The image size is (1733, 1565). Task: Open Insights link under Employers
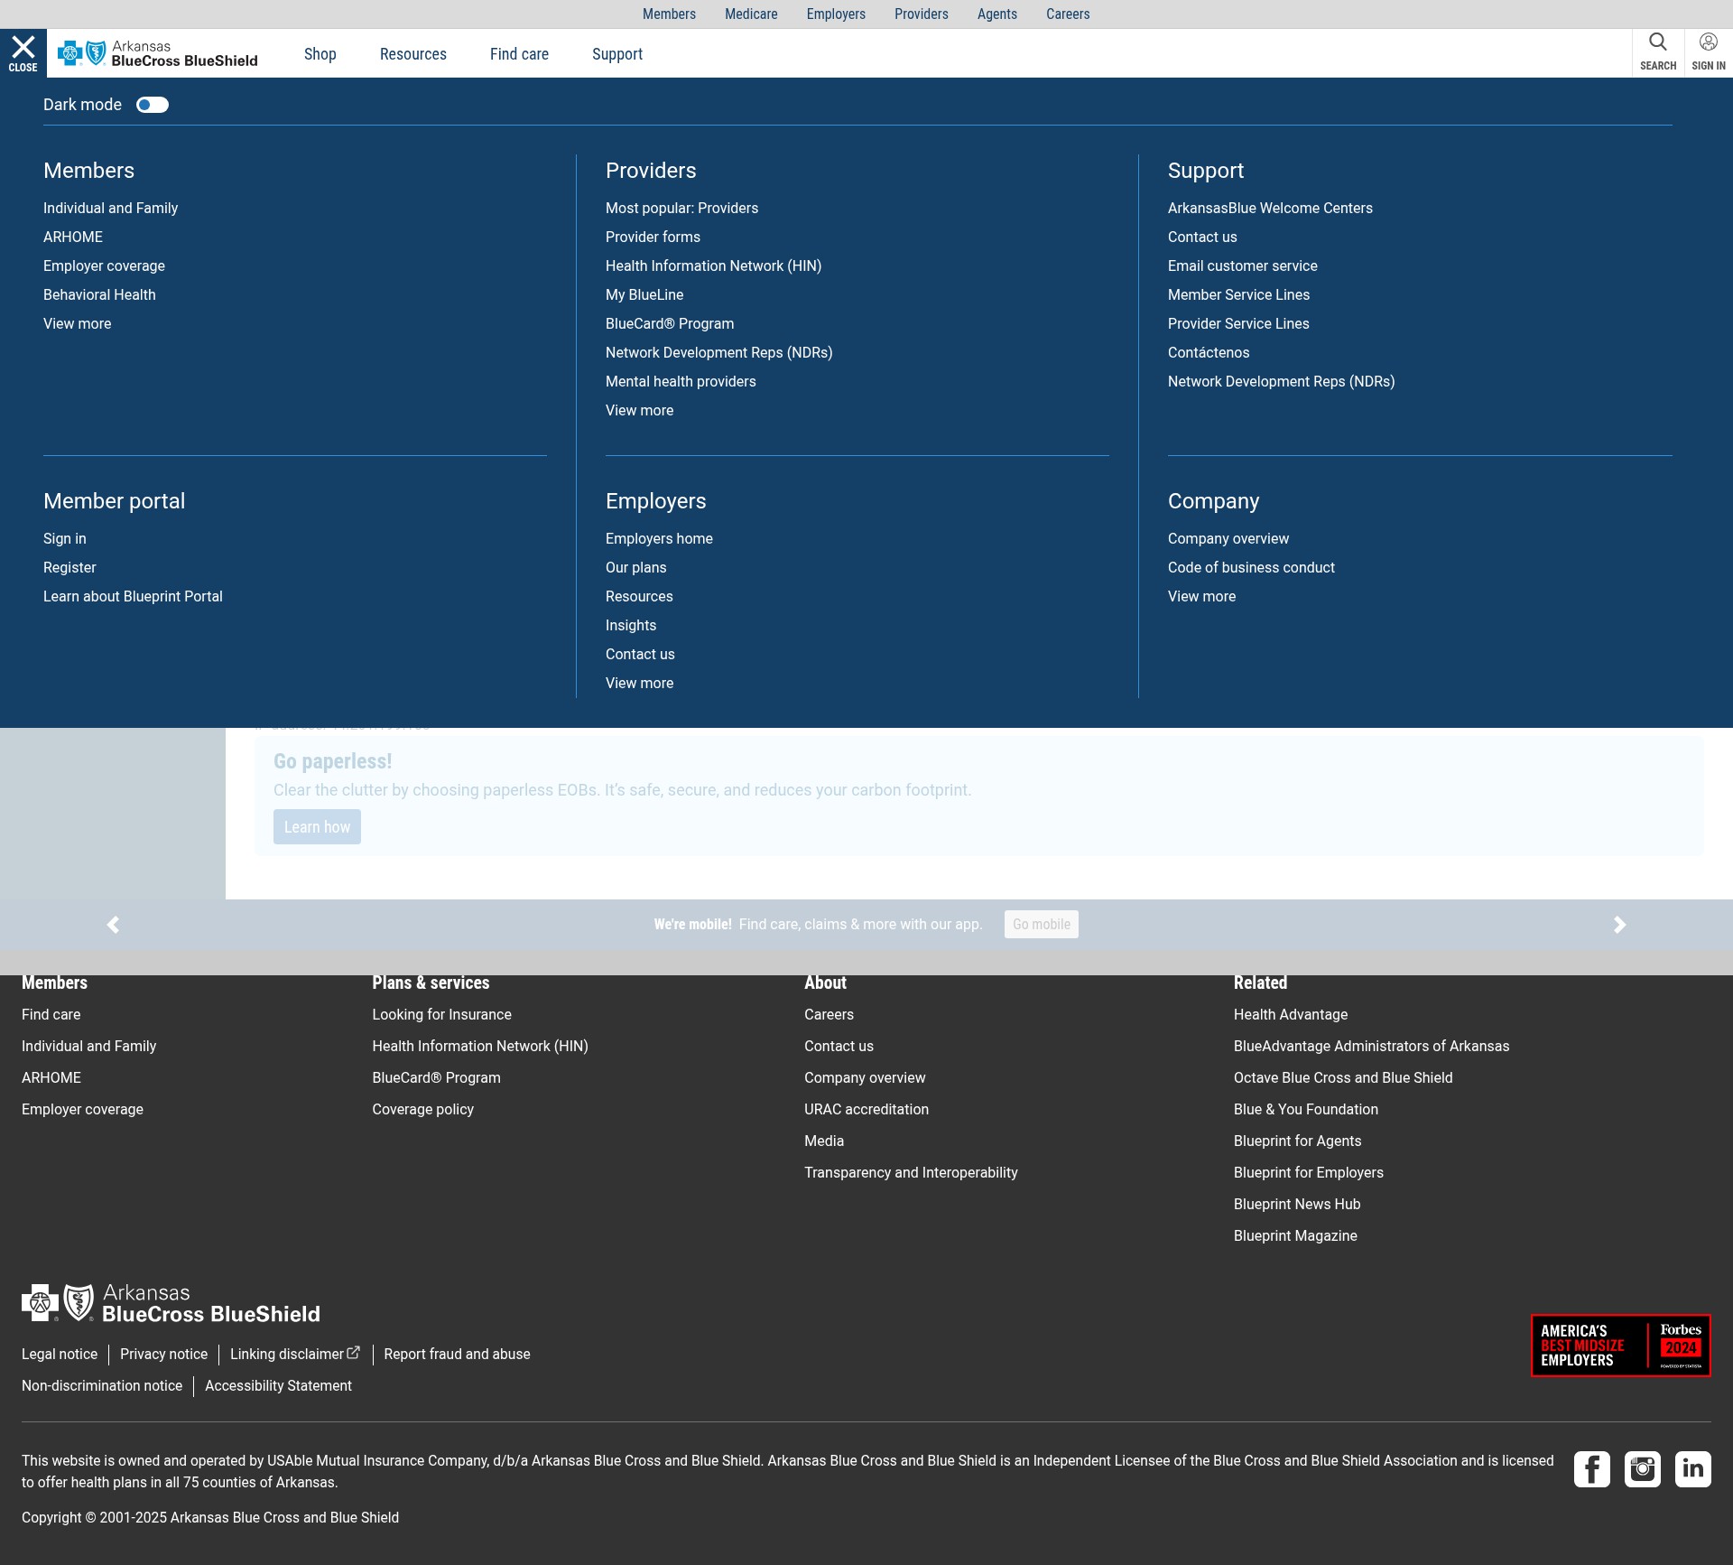point(631,626)
